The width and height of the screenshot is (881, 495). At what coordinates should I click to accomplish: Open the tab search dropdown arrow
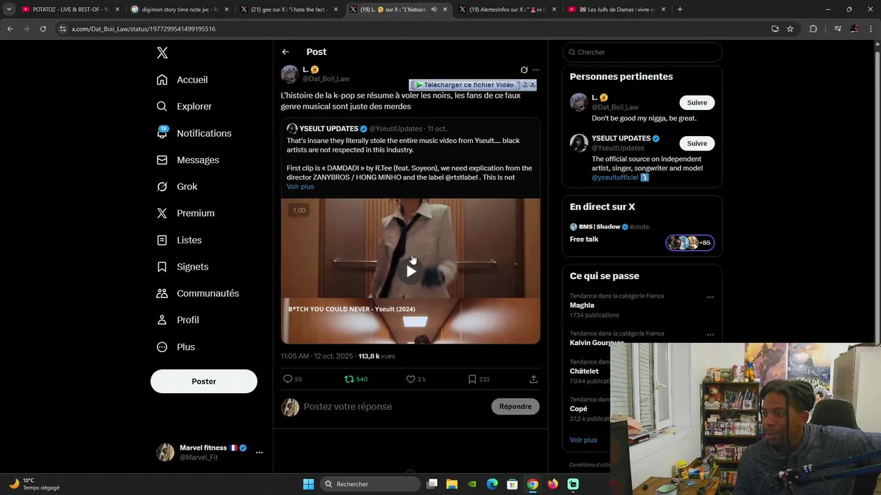click(x=9, y=10)
